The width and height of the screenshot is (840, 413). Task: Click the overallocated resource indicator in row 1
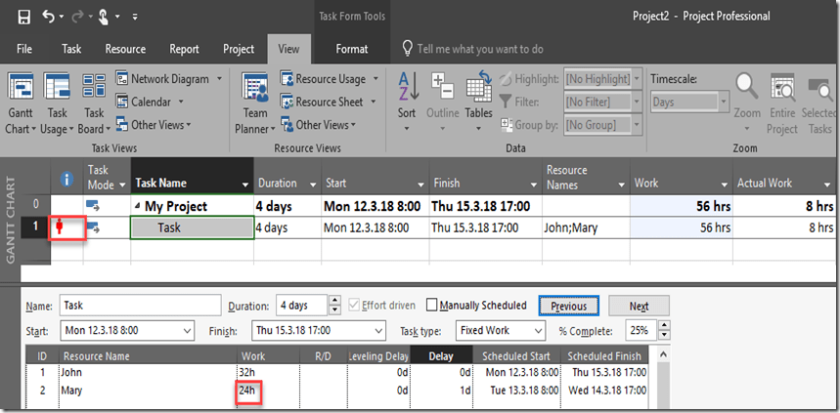click(x=62, y=227)
